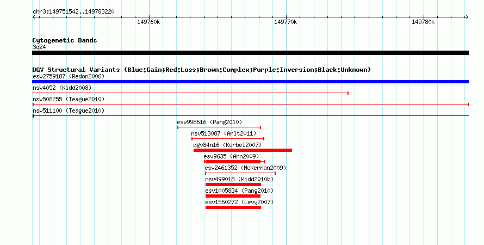Click the 3q24 band label
Image resolution: width=484 pixels, height=245 pixels.
[39, 47]
